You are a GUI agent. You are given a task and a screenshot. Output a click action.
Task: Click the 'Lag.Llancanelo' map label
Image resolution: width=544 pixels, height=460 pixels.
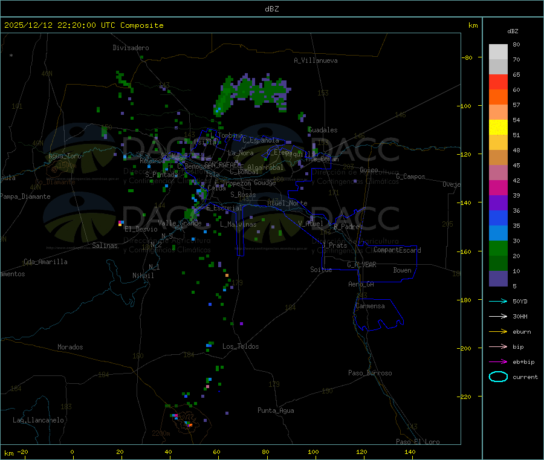pyautogui.click(x=38, y=420)
